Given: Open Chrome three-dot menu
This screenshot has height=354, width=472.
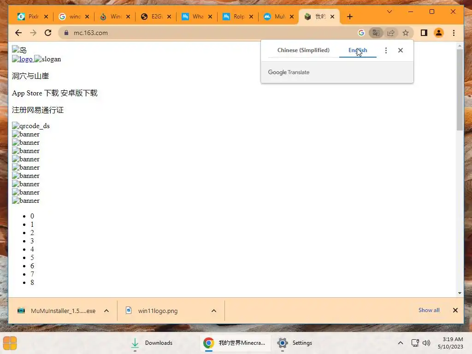Looking at the screenshot, I should (x=454, y=33).
